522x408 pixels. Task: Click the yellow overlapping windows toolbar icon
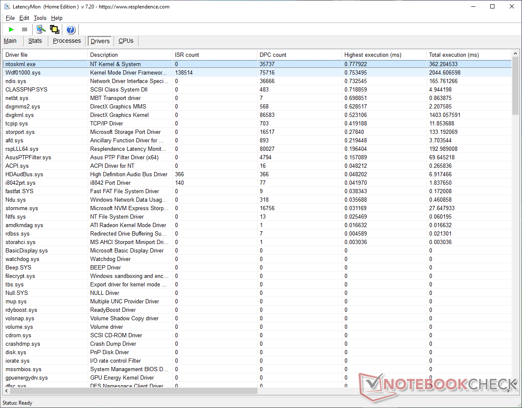click(x=54, y=29)
